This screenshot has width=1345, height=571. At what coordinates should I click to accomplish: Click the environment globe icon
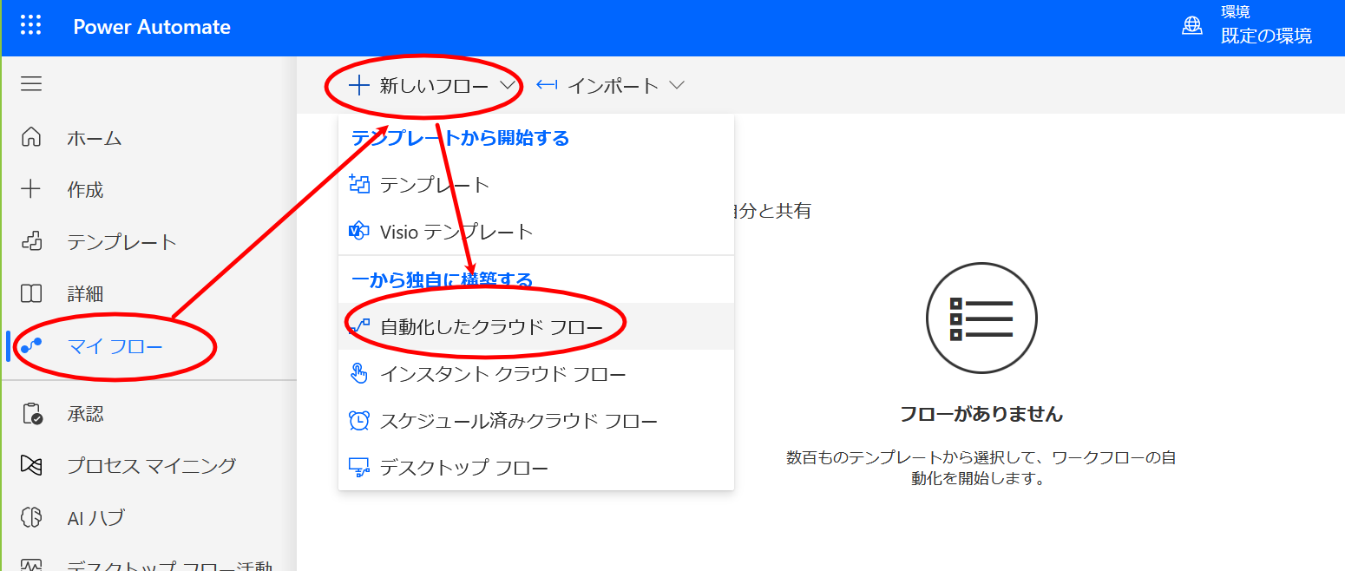click(x=1192, y=26)
